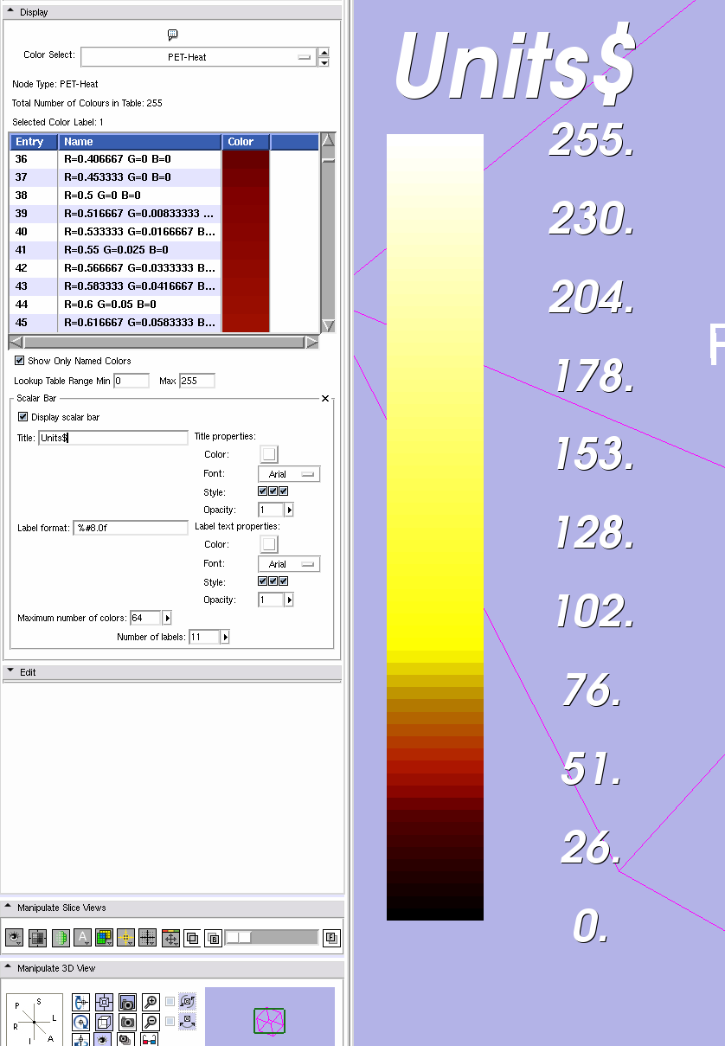Click the zoom in magnifier icon
The image size is (725, 1046).
151,1003
